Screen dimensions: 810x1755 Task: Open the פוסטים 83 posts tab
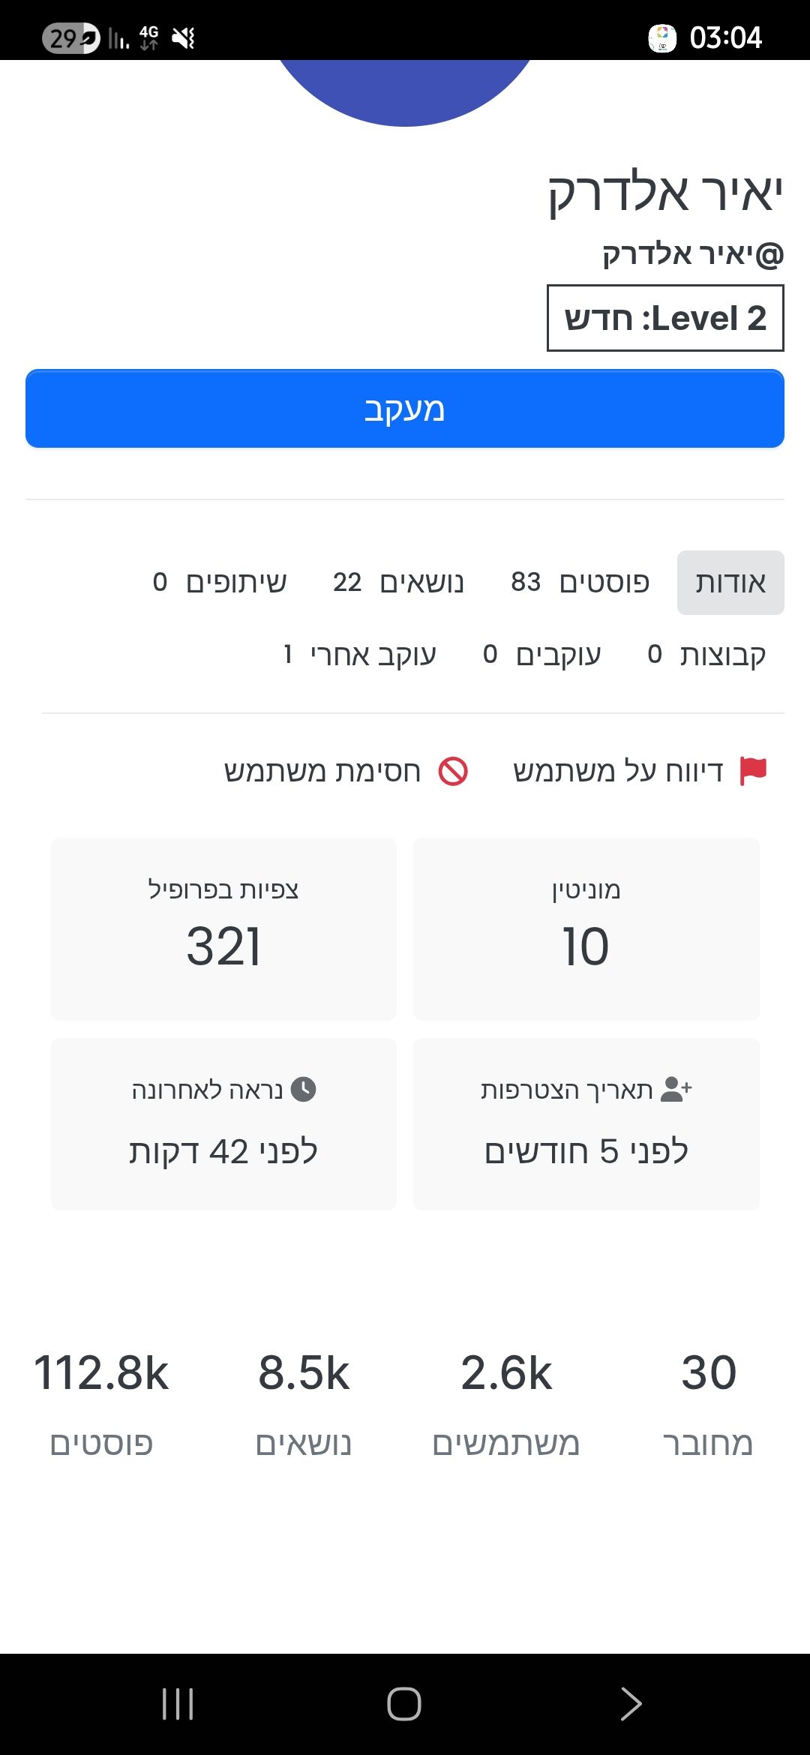pyautogui.click(x=580, y=583)
